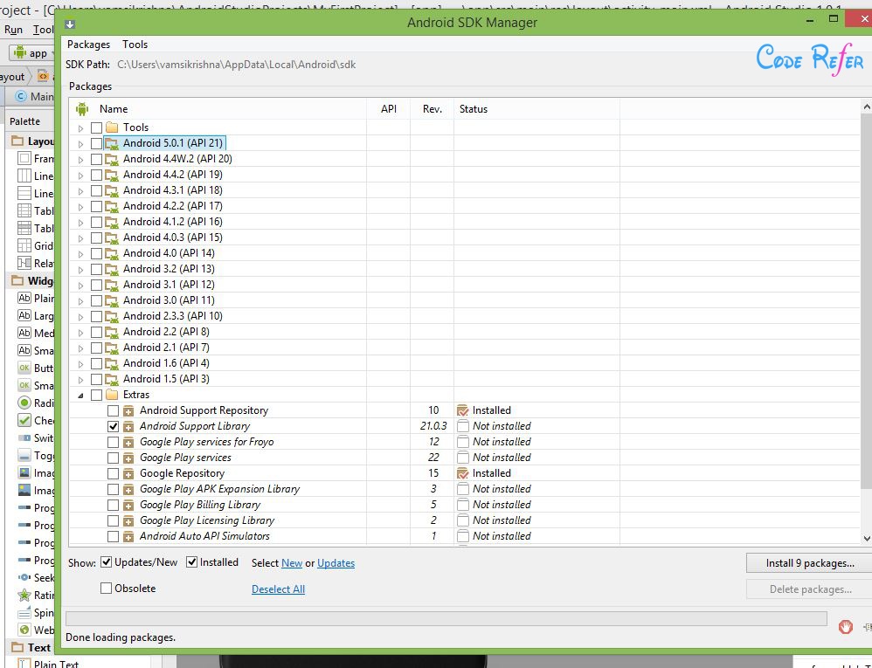Check the Android 4.4.2 (API 19) checkbox
Image resolution: width=872 pixels, height=668 pixels.
[96, 175]
